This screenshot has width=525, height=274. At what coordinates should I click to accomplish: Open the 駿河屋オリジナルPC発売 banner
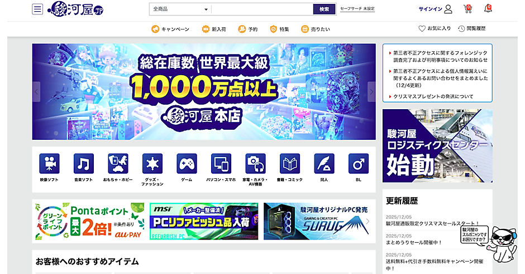click(317, 221)
